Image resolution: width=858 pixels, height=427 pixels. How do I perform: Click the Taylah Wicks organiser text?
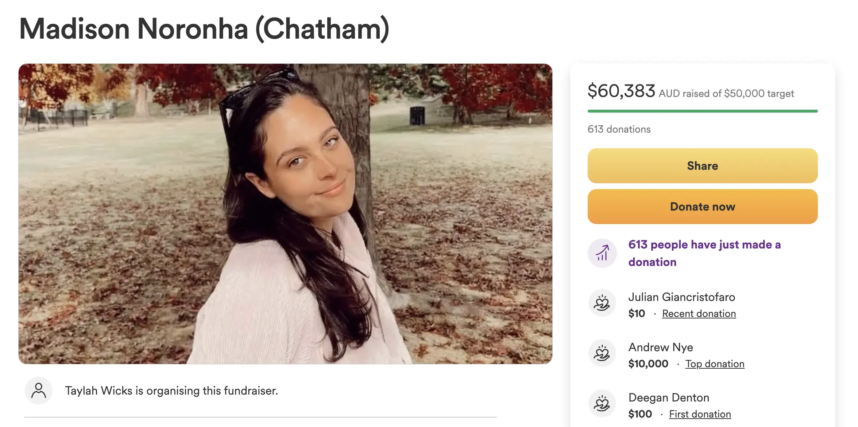click(171, 391)
